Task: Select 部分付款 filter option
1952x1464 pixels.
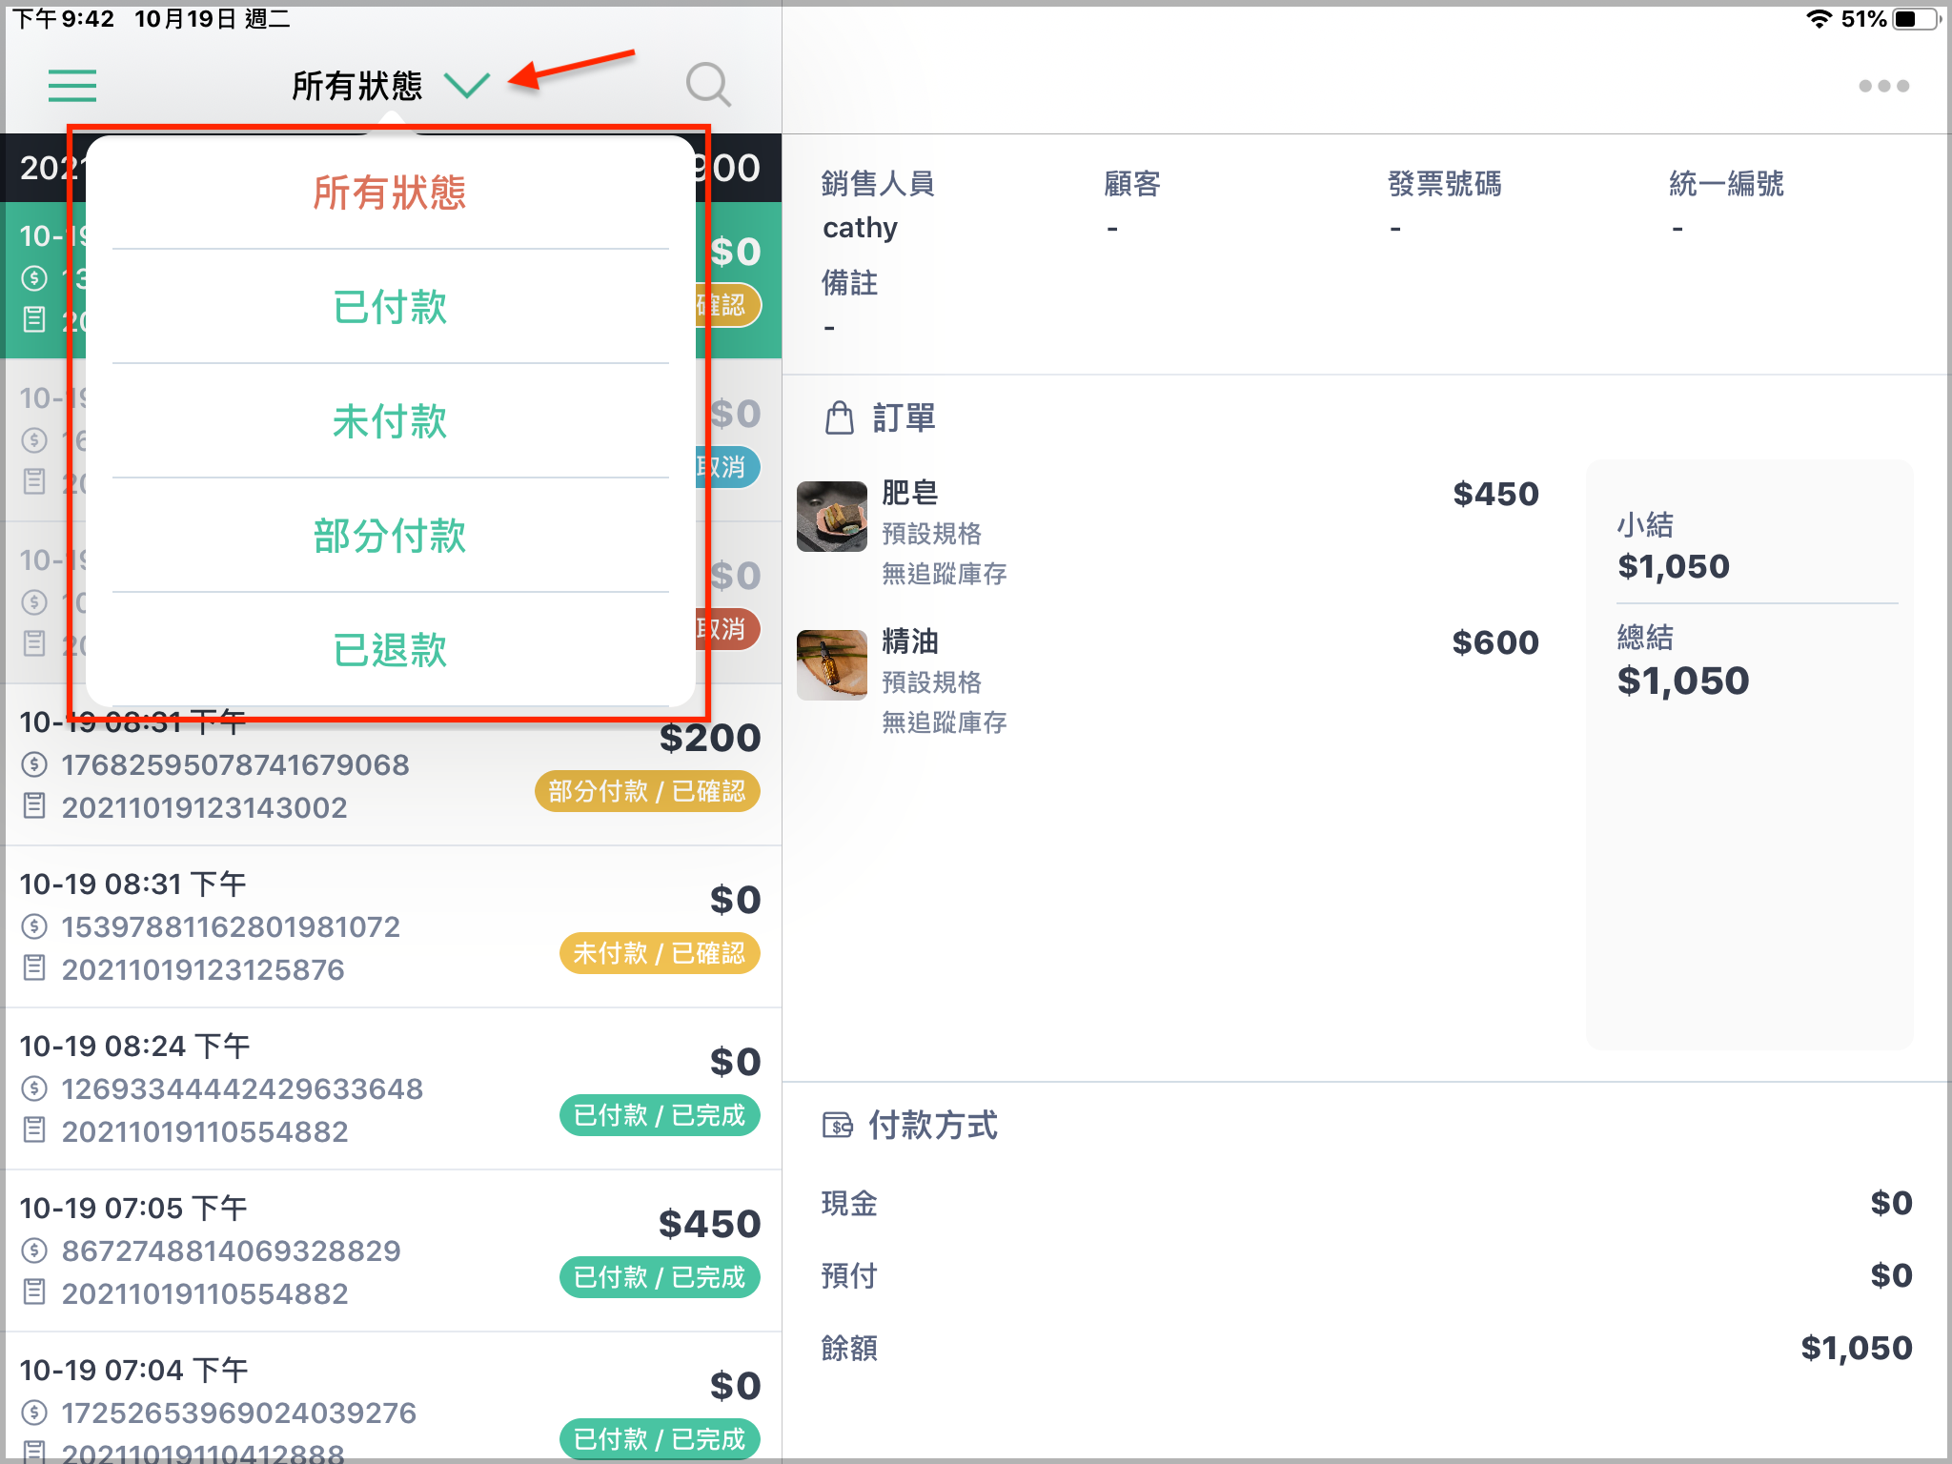Action: [x=390, y=536]
